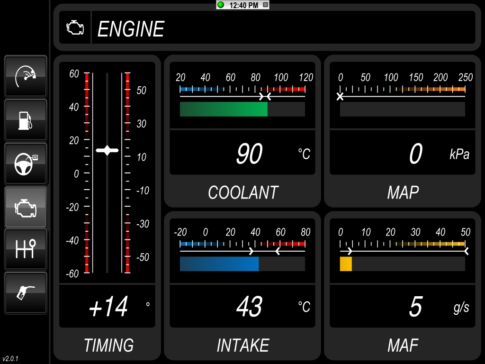Image resolution: width=485 pixels, height=364 pixels.
Task: Click the diamond marker on timing gauge
Action: pos(107,150)
